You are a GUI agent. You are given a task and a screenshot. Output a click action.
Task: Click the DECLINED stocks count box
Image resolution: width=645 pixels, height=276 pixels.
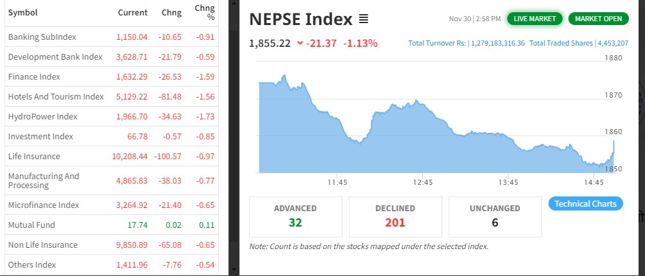pyautogui.click(x=395, y=216)
